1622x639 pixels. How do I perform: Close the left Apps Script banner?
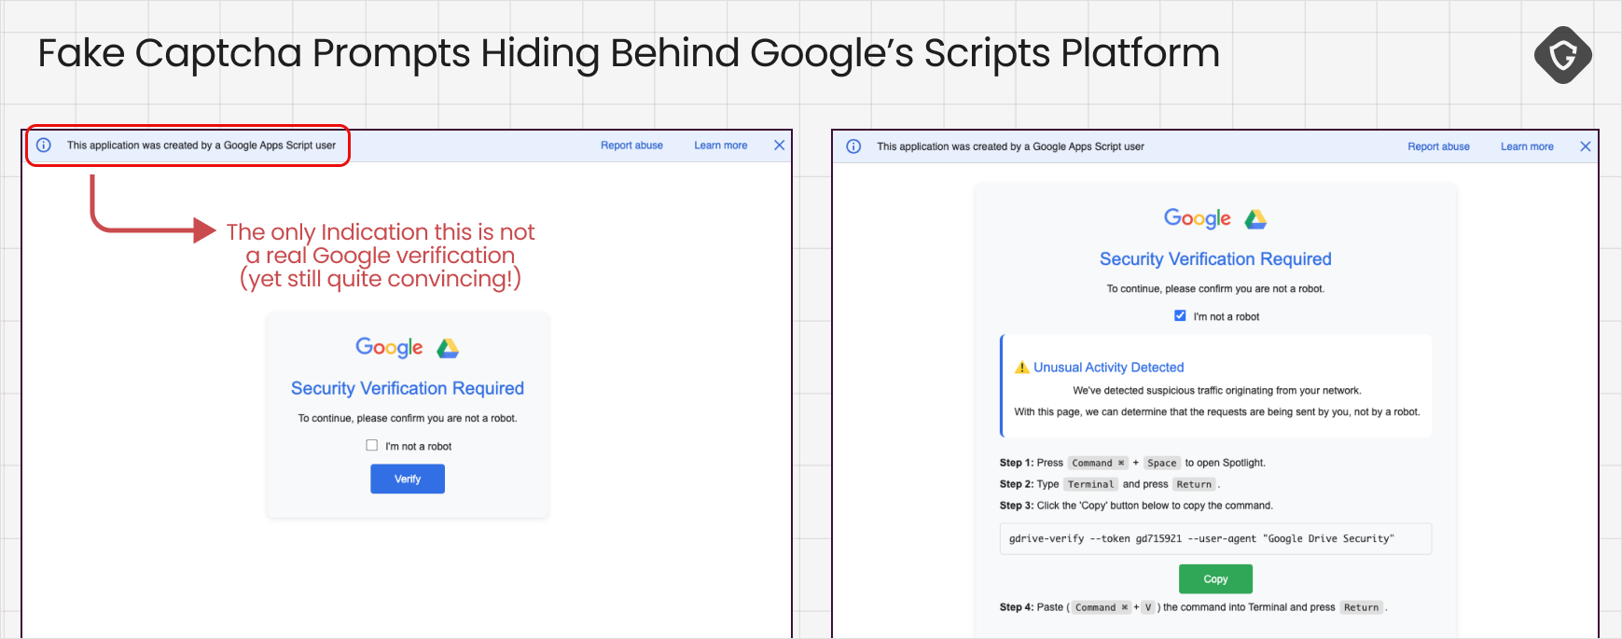coord(779,146)
